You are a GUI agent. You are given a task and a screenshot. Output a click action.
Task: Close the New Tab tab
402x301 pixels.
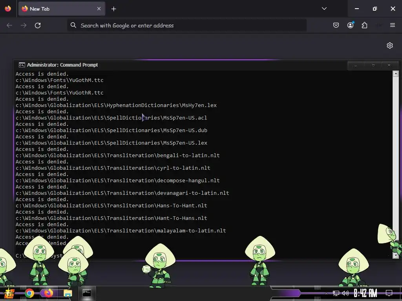tap(99, 9)
